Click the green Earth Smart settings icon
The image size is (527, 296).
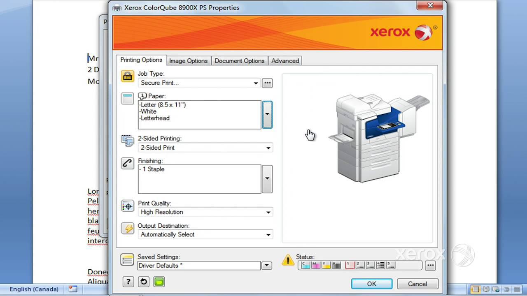click(159, 282)
